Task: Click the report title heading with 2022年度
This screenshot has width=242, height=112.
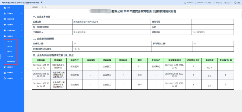Action: tap(132, 11)
